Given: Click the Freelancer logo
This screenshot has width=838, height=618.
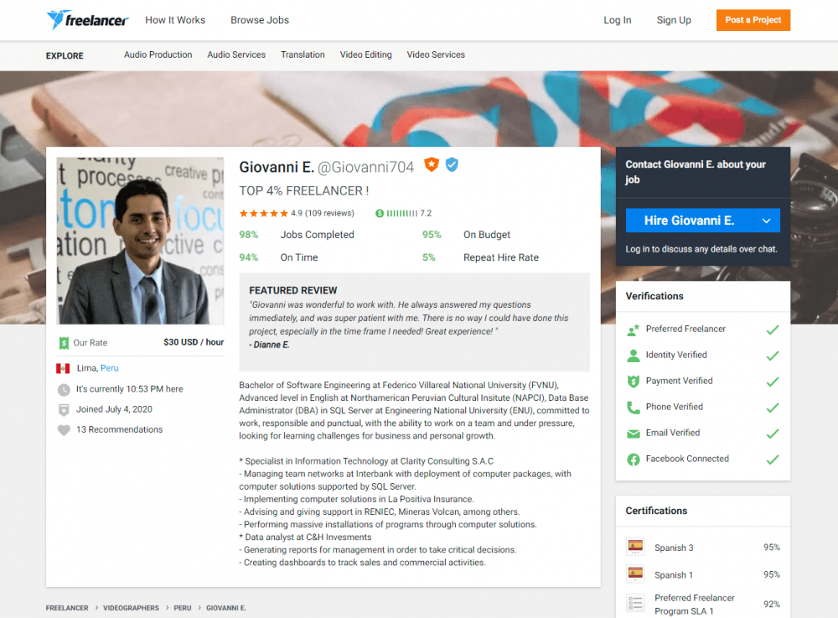Looking at the screenshot, I should [x=85, y=20].
